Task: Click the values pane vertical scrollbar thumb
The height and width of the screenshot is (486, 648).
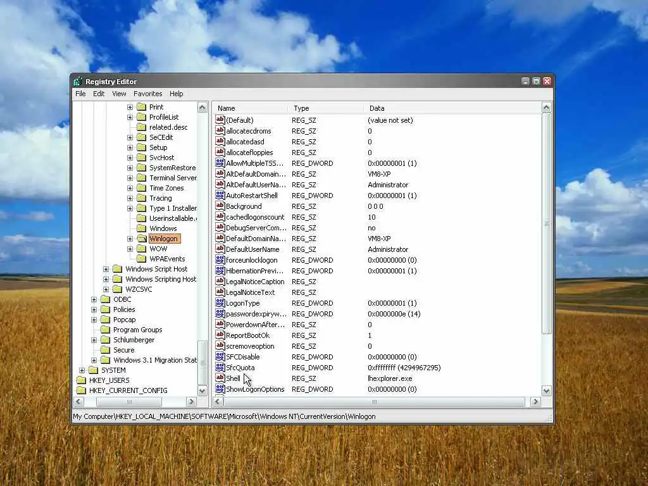Action: tap(546, 223)
